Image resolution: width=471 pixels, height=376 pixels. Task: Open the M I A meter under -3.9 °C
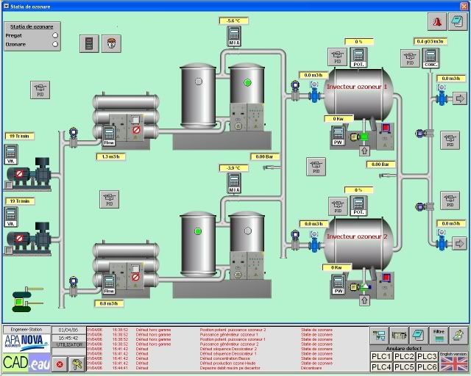[234, 183]
